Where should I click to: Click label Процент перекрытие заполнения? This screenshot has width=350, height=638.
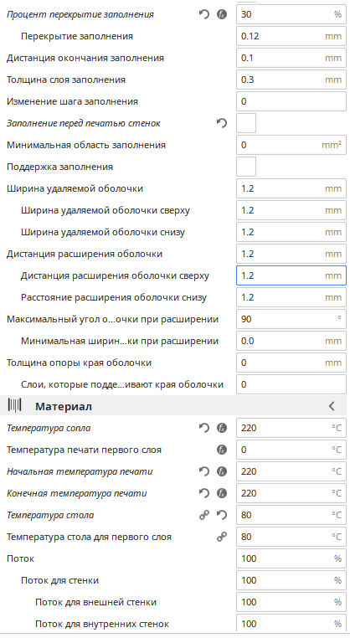(x=80, y=14)
